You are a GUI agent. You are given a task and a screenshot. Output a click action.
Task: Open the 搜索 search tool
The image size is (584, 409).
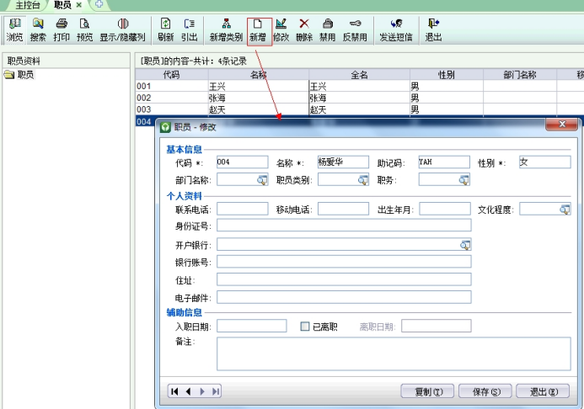point(38,29)
